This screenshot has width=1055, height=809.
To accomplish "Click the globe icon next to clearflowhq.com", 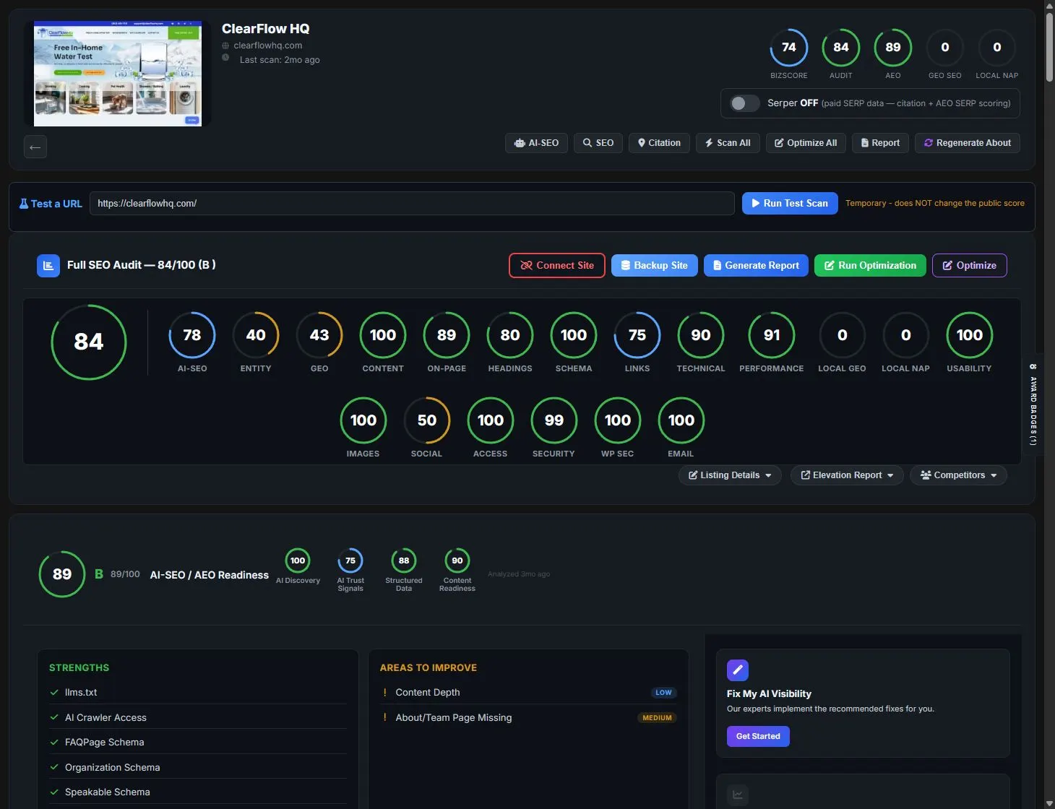I will pos(225,46).
